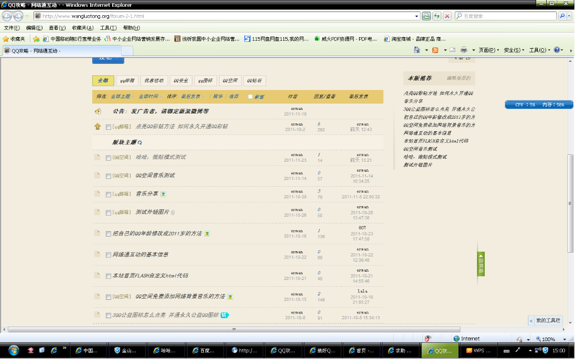The height and width of the screenshot is (360, 576).
Task: Tick checkbox for 本站首页FLASH自定义html代码 thread
Action: click(108, 276)
